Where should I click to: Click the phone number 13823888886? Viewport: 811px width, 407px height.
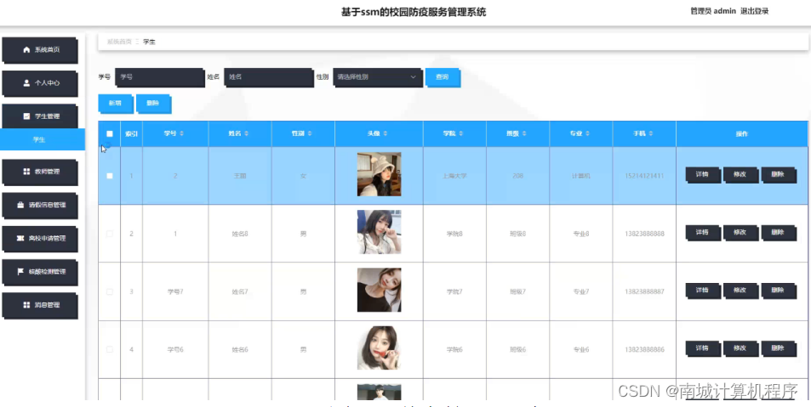pyautogui.click(x=644, y=350)
